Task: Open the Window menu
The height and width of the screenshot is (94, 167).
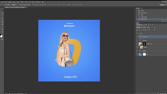Action: pyautogui.click(x=38, y=2)
